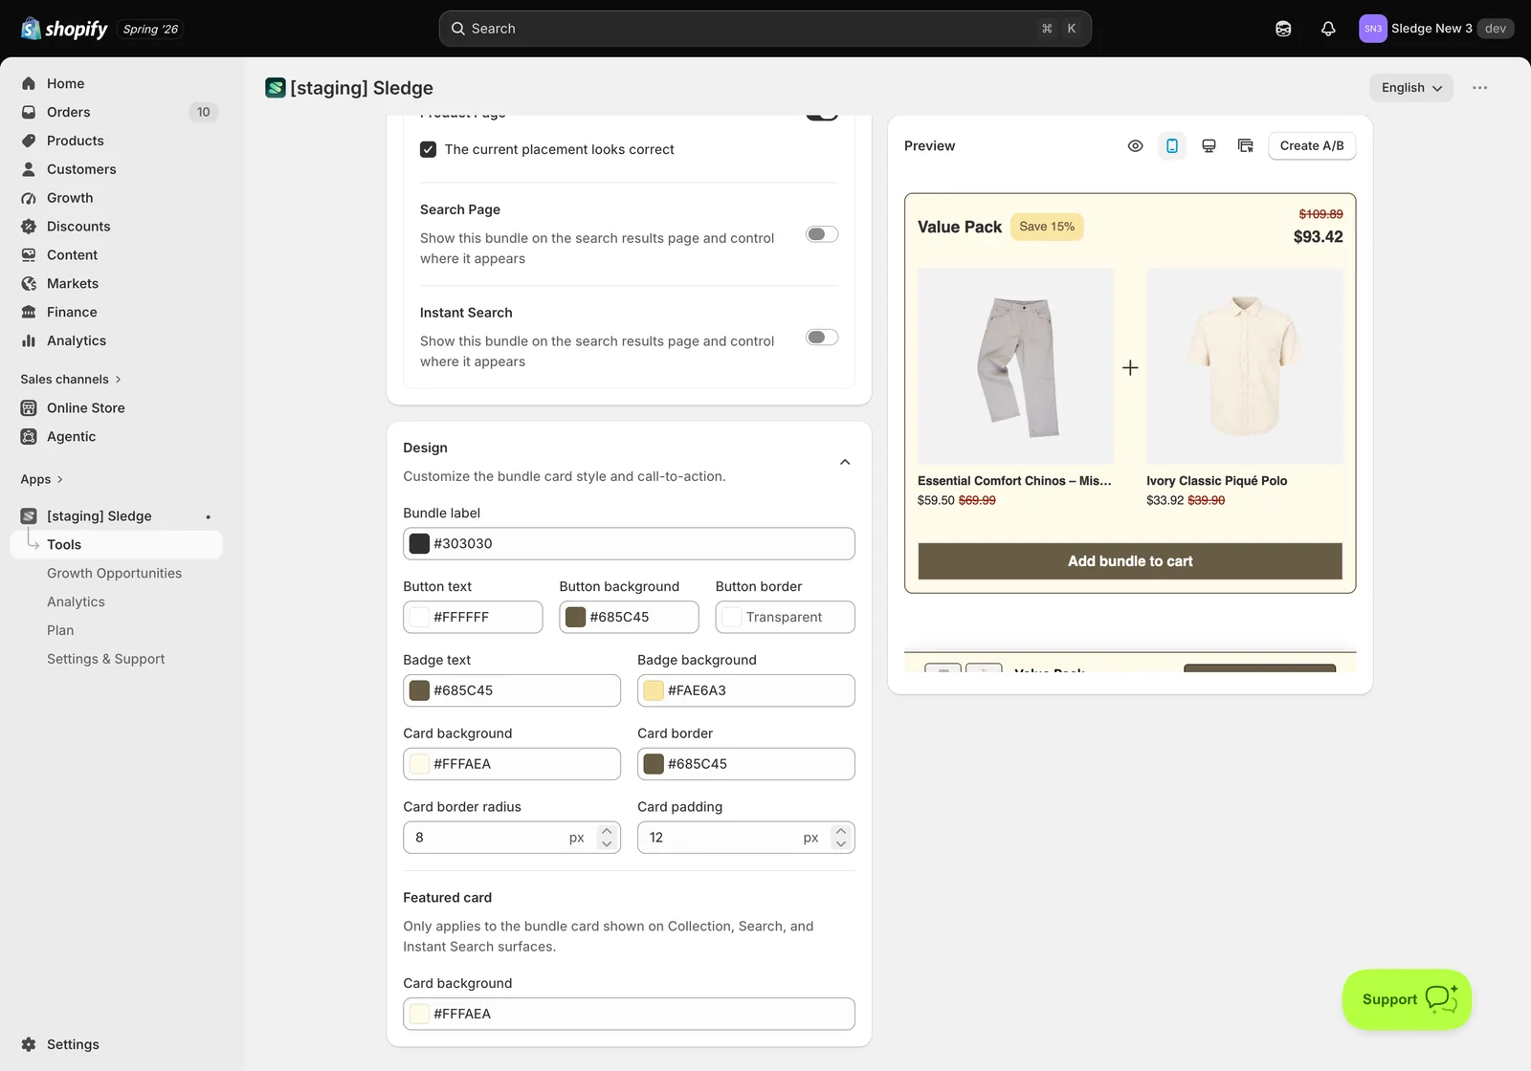
Task: Click the Markets globe icon
Action: click(x=29, y=284)
